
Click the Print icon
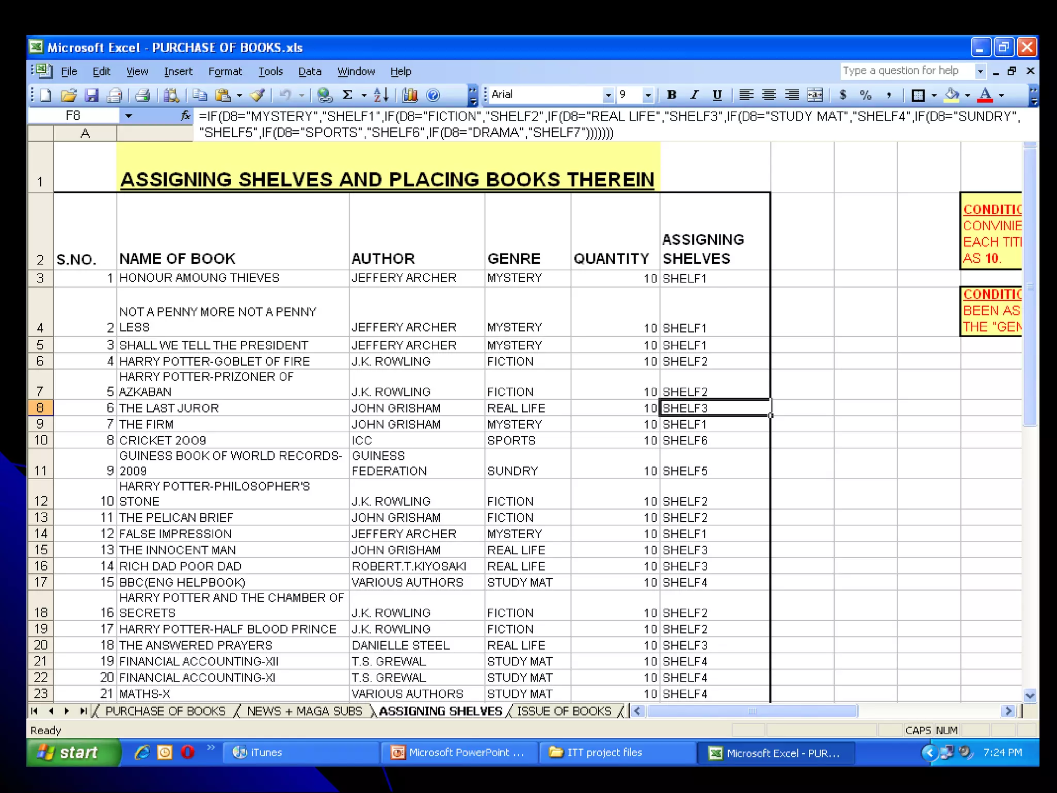142,95
